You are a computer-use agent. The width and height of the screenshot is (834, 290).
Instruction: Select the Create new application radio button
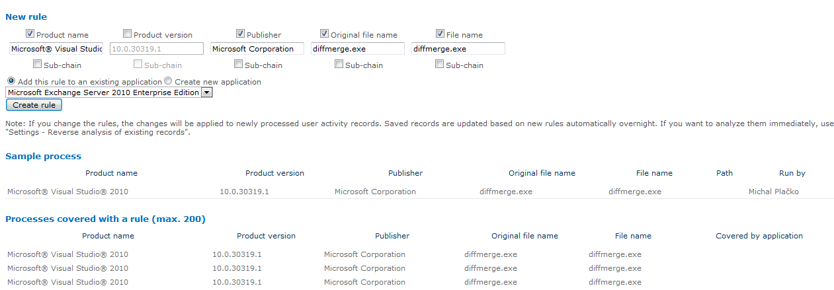168,81
